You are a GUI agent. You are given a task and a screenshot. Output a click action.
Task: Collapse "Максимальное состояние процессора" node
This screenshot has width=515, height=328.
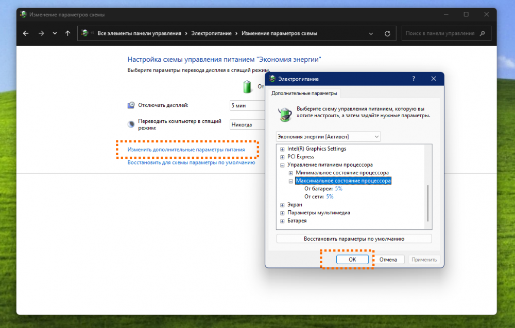tap(290, 181)
